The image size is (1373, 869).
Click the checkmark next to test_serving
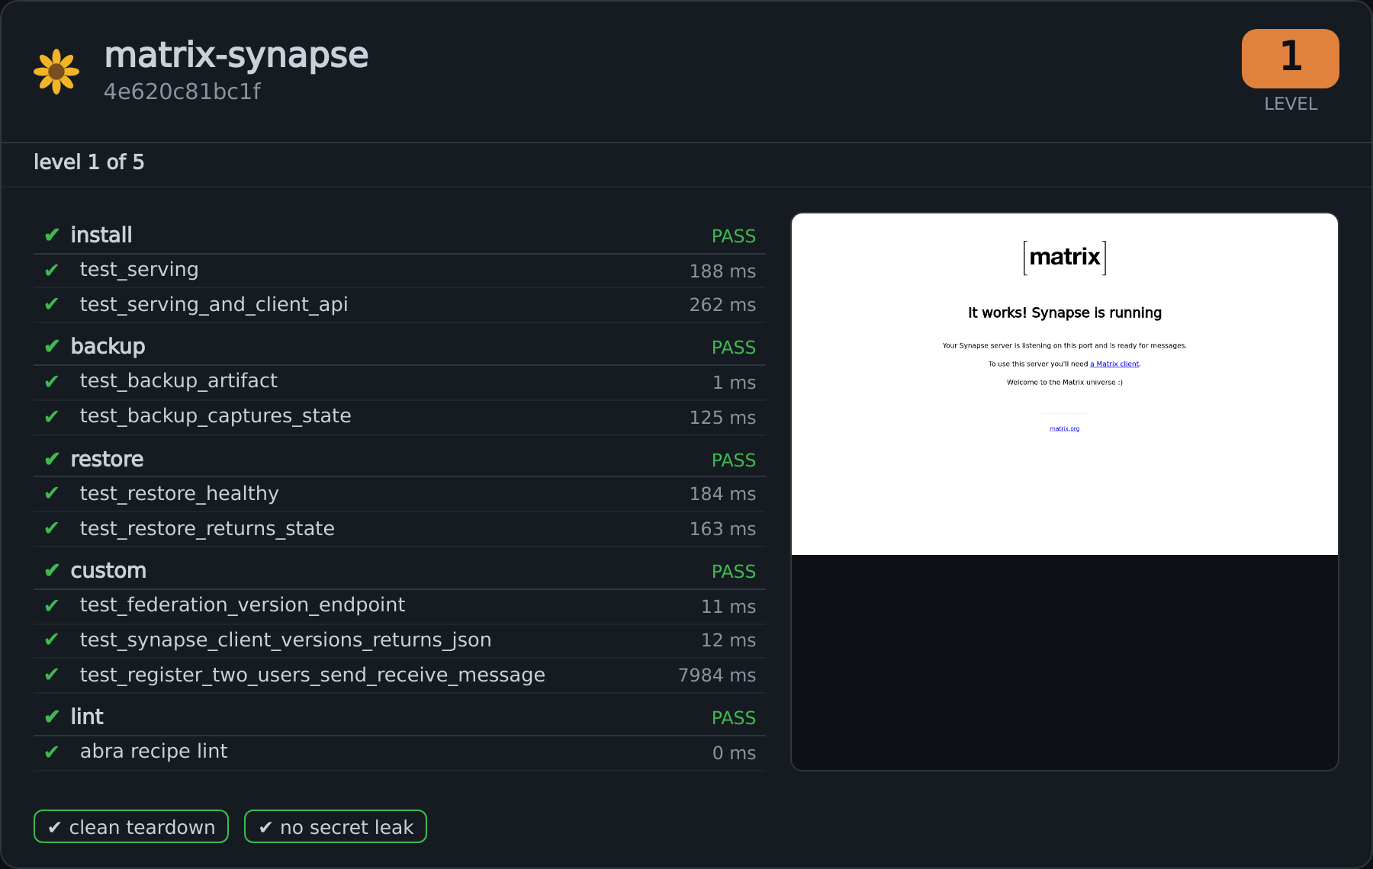click(x=52, y=270)
